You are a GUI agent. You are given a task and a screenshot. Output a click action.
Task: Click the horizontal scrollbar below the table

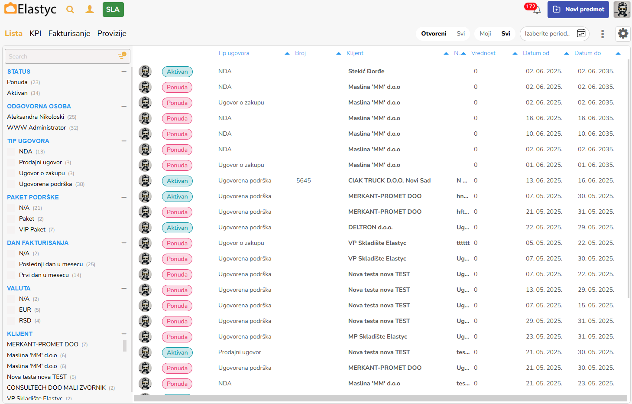(380, 398)
